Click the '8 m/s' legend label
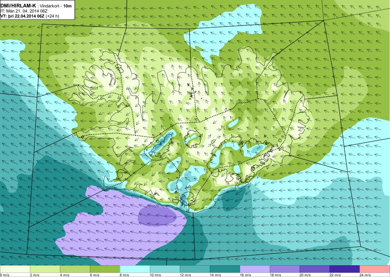 [125, 275]
